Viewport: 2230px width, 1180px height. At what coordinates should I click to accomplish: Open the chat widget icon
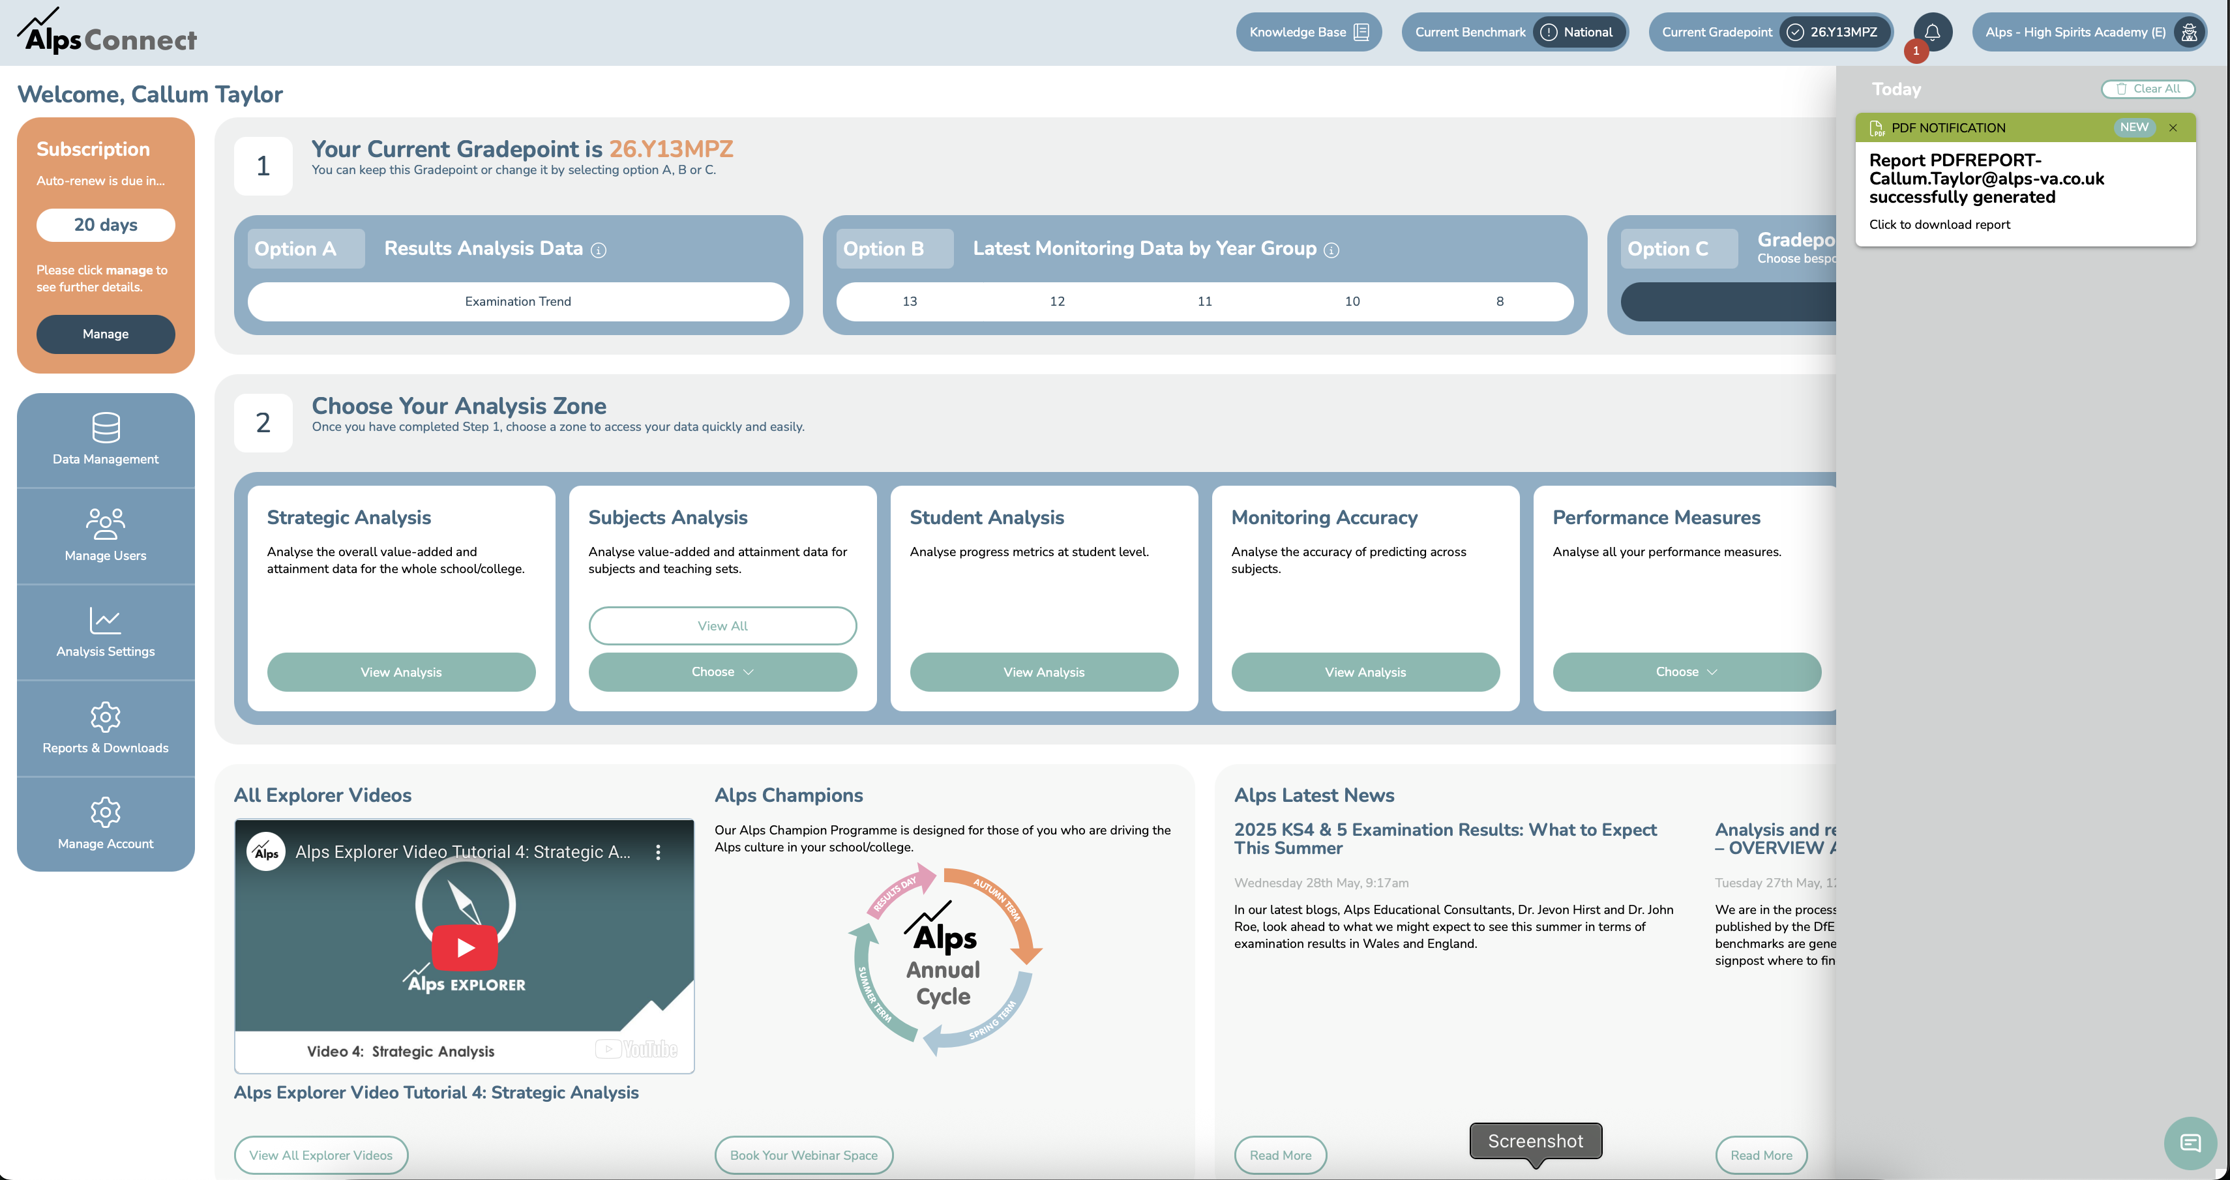(2190, 1143)
